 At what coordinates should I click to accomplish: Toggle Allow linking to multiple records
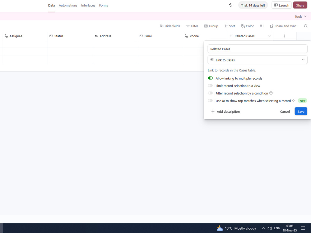[x=210, y=78]
